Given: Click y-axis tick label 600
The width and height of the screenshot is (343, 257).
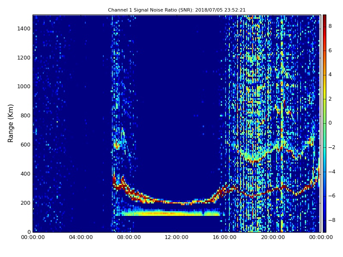Looking at the screenshot, I should pos(25,145).
